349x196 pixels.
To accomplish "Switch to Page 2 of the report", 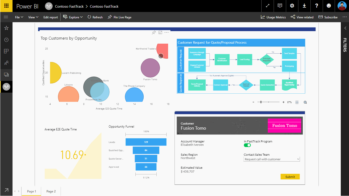I will pos(51,191).
